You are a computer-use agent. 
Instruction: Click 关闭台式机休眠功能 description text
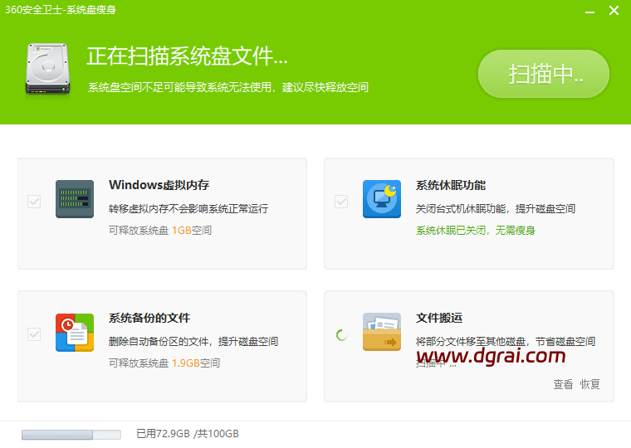(496, 209)
